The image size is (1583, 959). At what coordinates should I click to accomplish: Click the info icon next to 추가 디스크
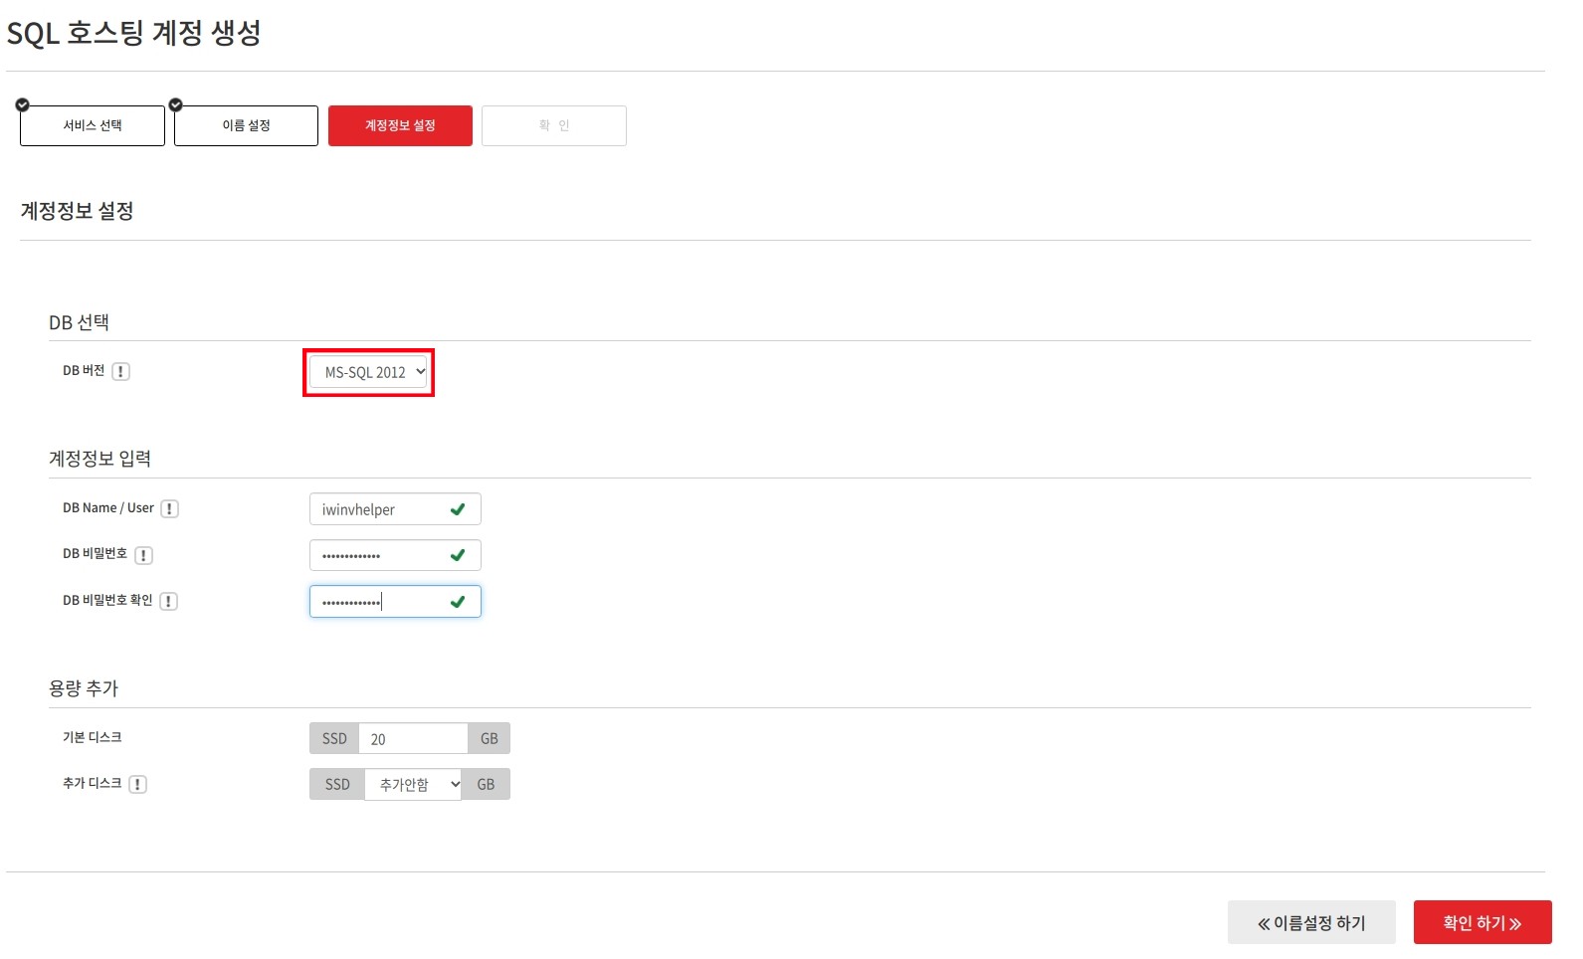pyautogui.click(x=137, y=784)
